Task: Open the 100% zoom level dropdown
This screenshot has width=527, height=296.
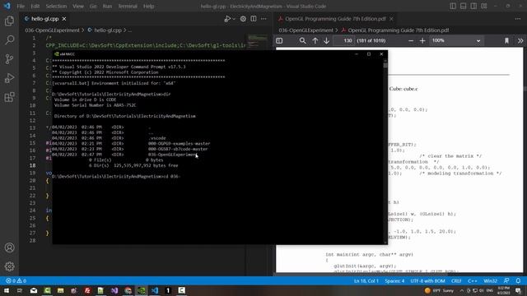Action: (x=456, y=40)
